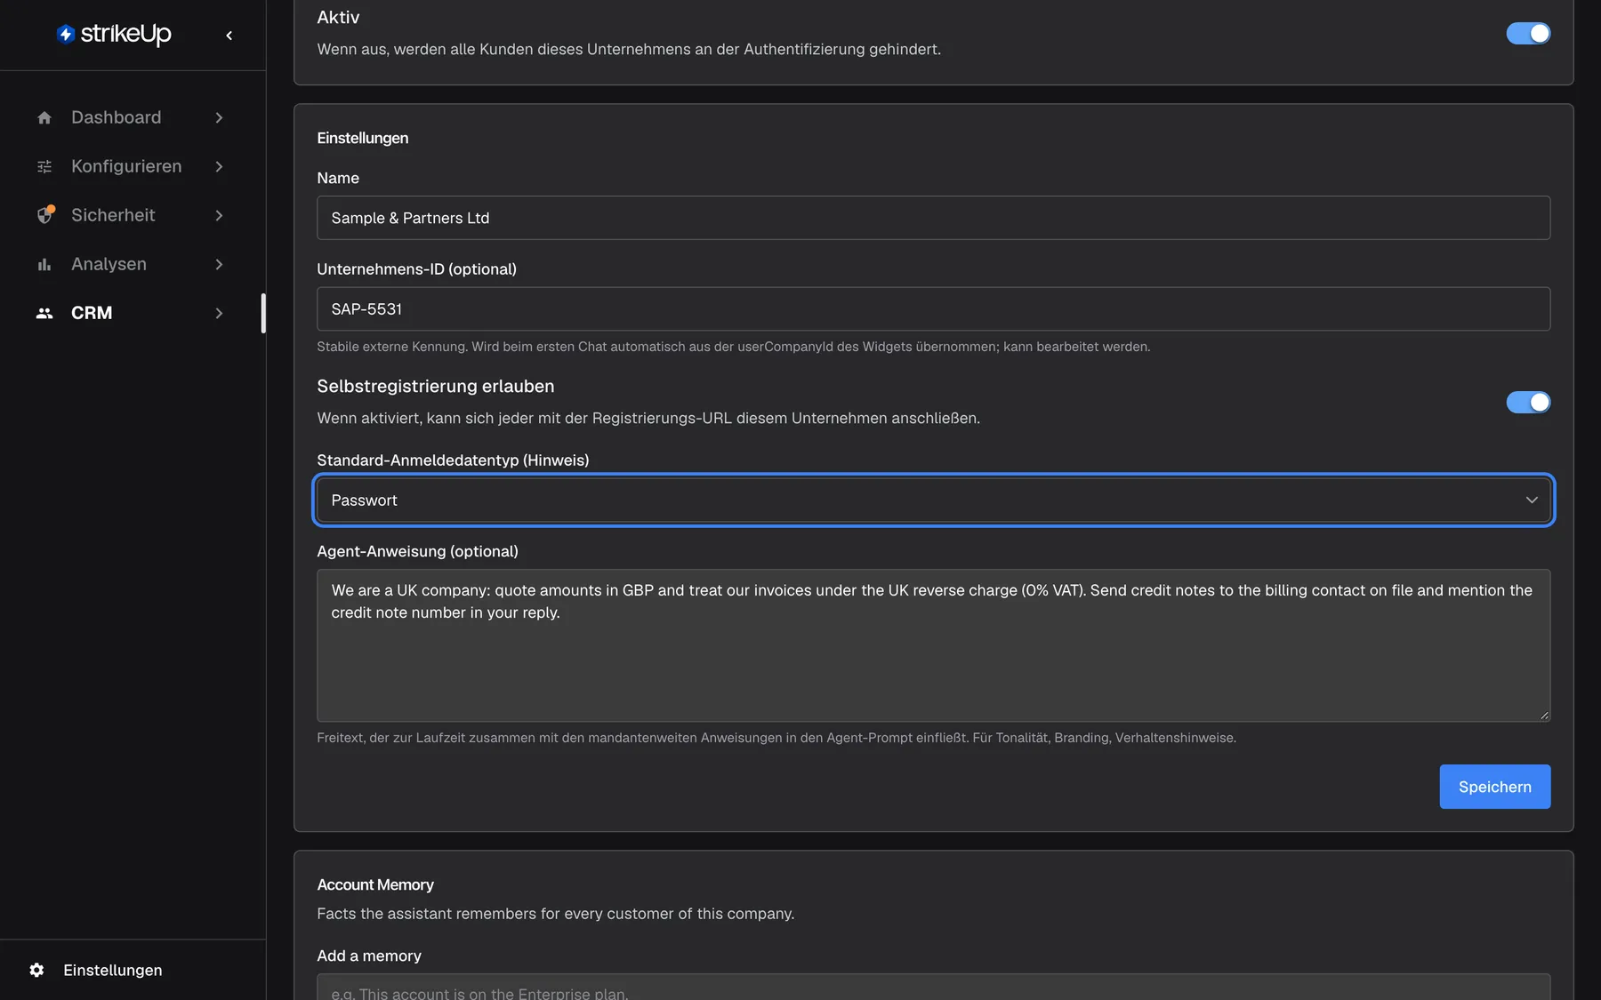Click the Einstellungen section heading

pos(363,138)
